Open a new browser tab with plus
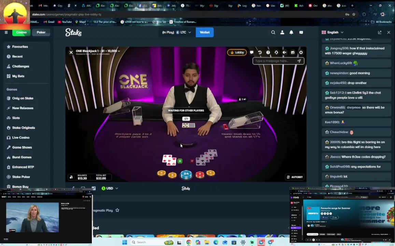 pos(352,5)
